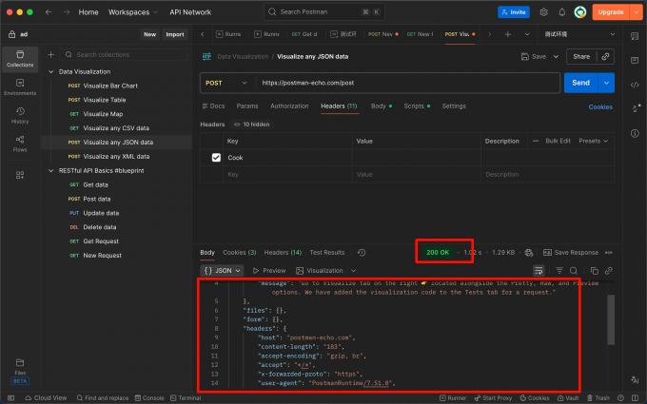The image size is (647, 404).
Task: Open the Cookies link
Action: [600, 106]
